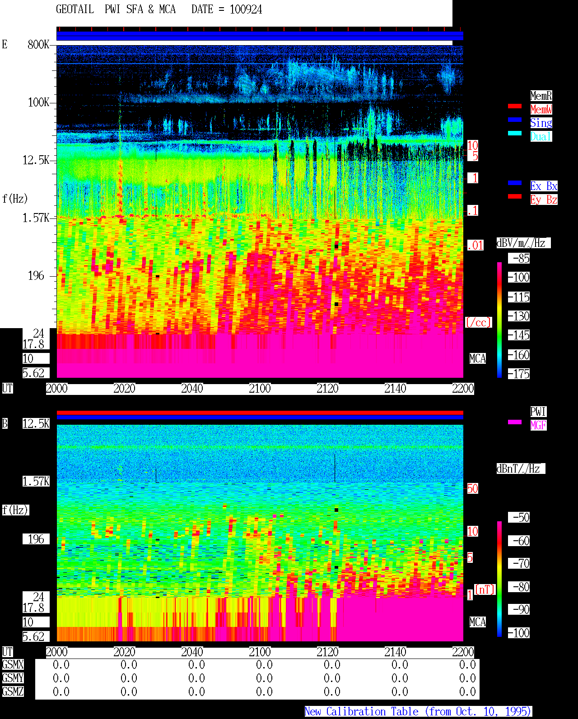Click the 2140 UT tick under E panel
The height and width of the screenshot is (719, 578).
[x=396, y=388]
